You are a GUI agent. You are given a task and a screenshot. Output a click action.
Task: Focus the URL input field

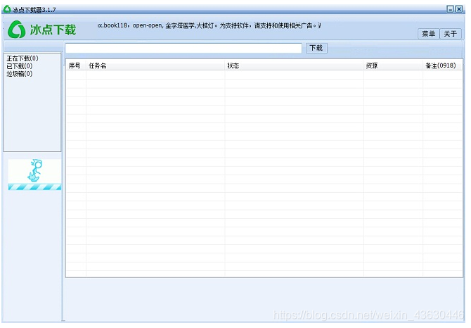(183, 48)
